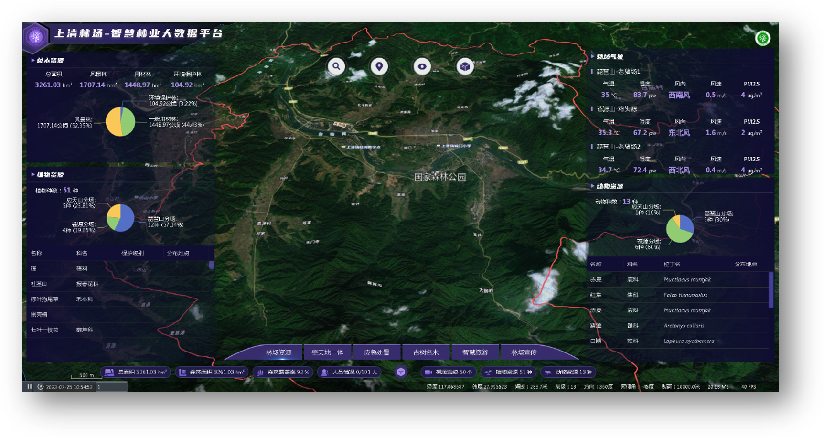
Task: Collapse the 植物资源 panel header triangle
Action: pos(32,175)
